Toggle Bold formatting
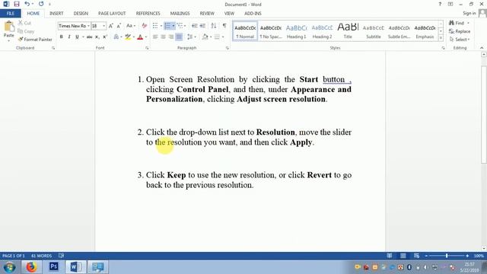The height and width of the screenshot is (274, 487). (62, 37)
